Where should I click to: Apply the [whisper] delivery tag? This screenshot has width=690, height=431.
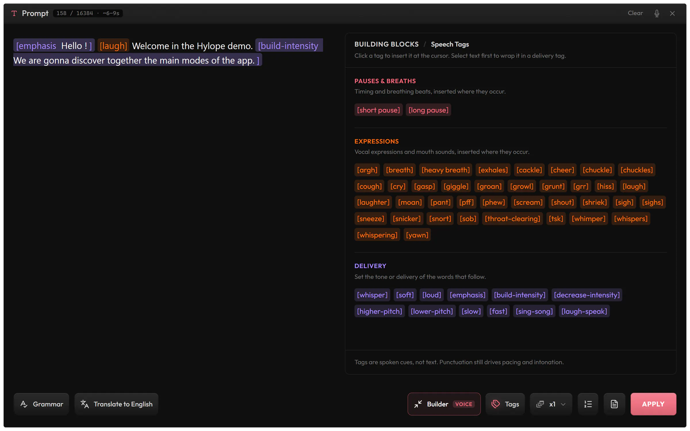(372, 295)
